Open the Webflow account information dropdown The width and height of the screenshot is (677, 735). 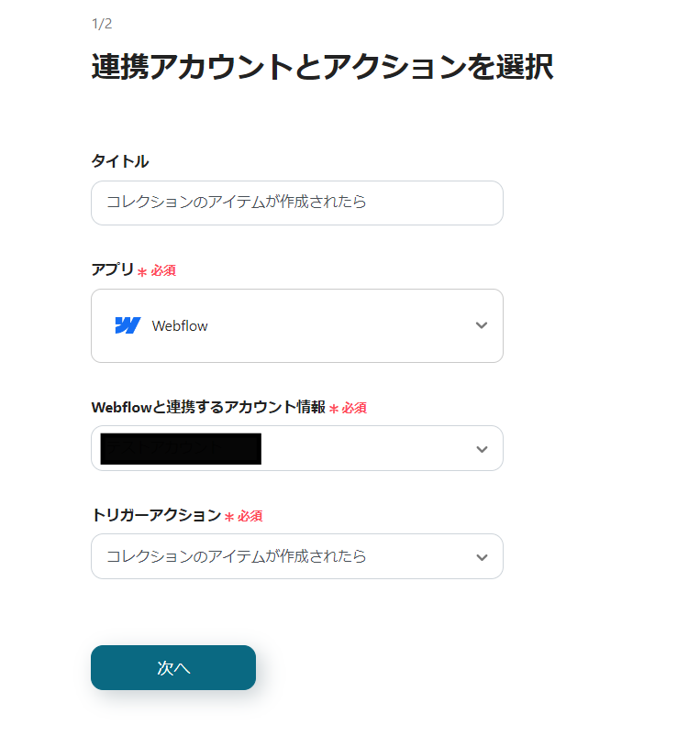point(296,448)
